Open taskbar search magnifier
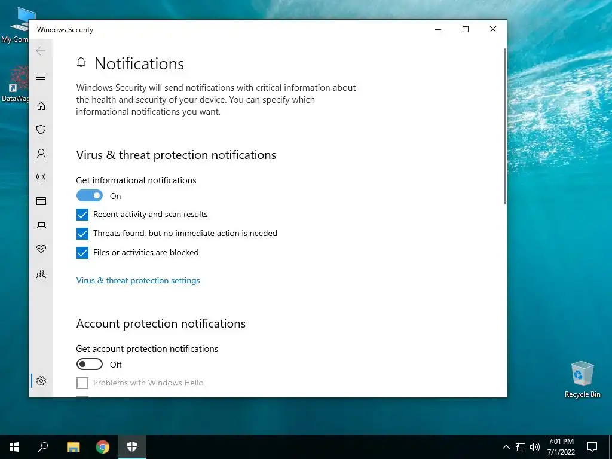This screenshot has width=612, height=459. tap(43, 447)
